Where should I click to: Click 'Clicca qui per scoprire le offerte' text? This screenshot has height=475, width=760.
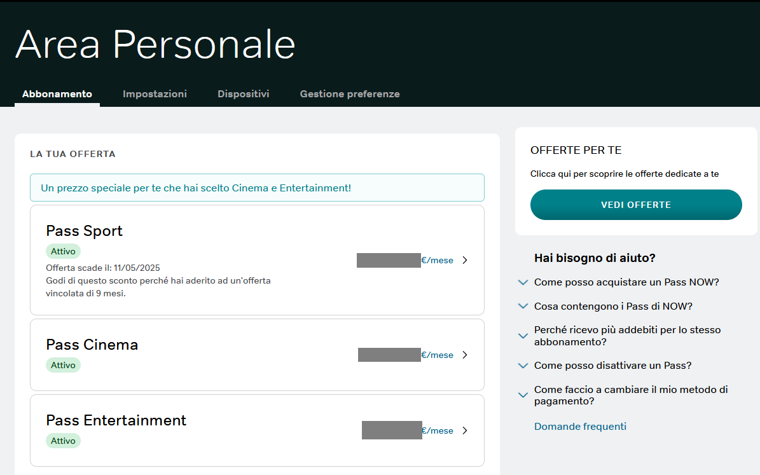tap(625, 174)
